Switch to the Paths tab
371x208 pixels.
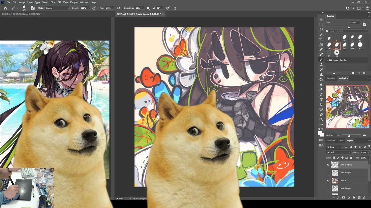tap(341, 140)
